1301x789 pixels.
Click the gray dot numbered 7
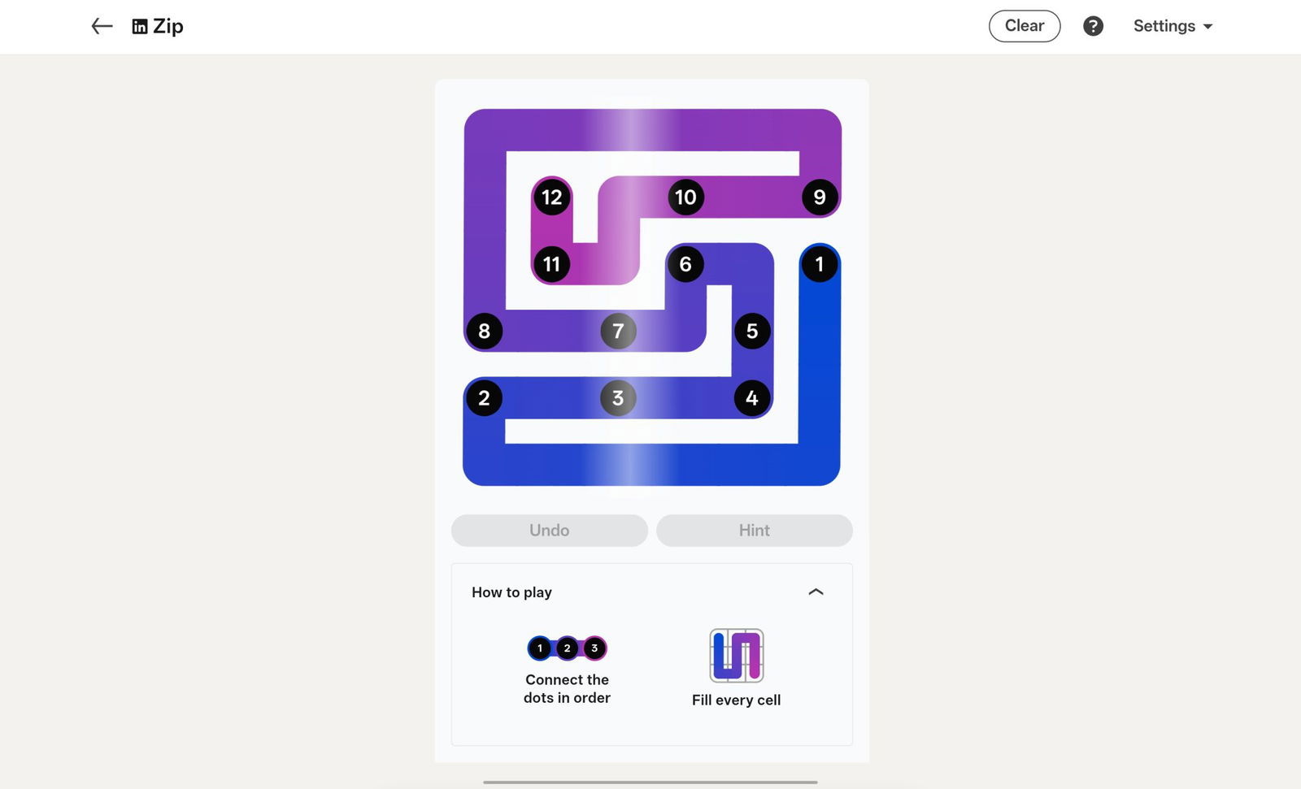(618, 332)
